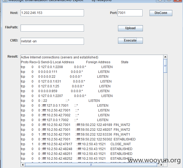The height and width of the screenshot is (168, 183).
Task: Click foreign address 59.50.232.122:50302
Action: pyautogui.click(x=94, y=139)
